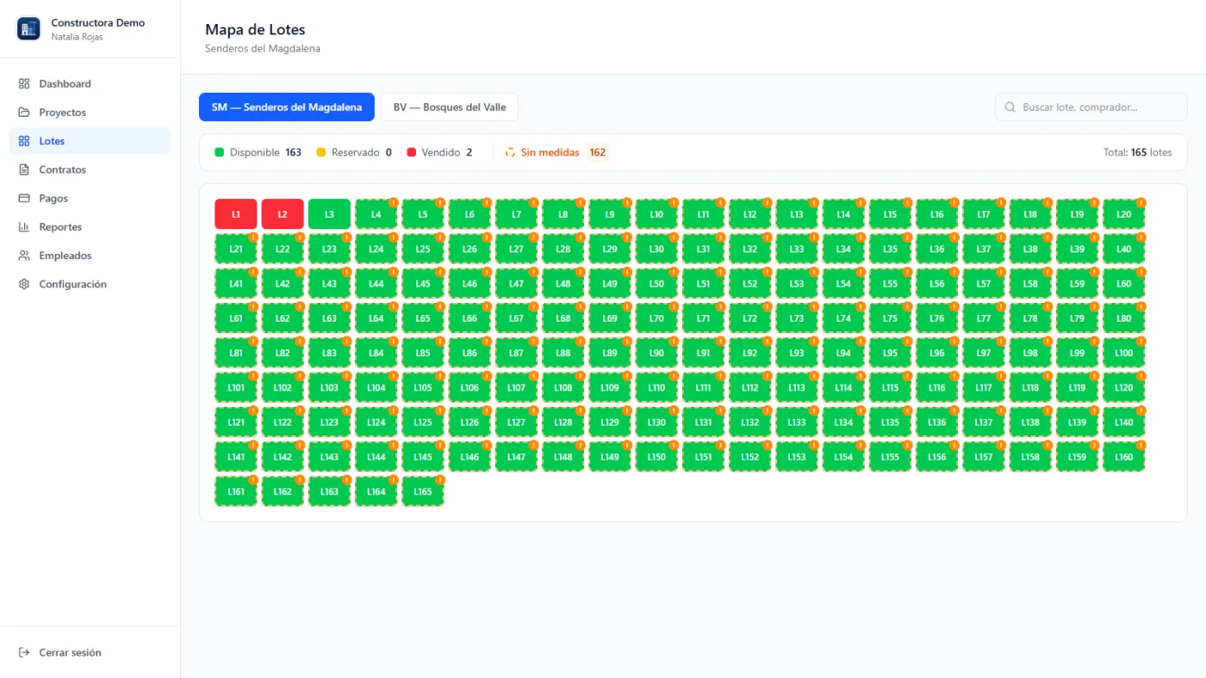
Task: Click the Constructora Demo building logo
Action: click(28, 29)
